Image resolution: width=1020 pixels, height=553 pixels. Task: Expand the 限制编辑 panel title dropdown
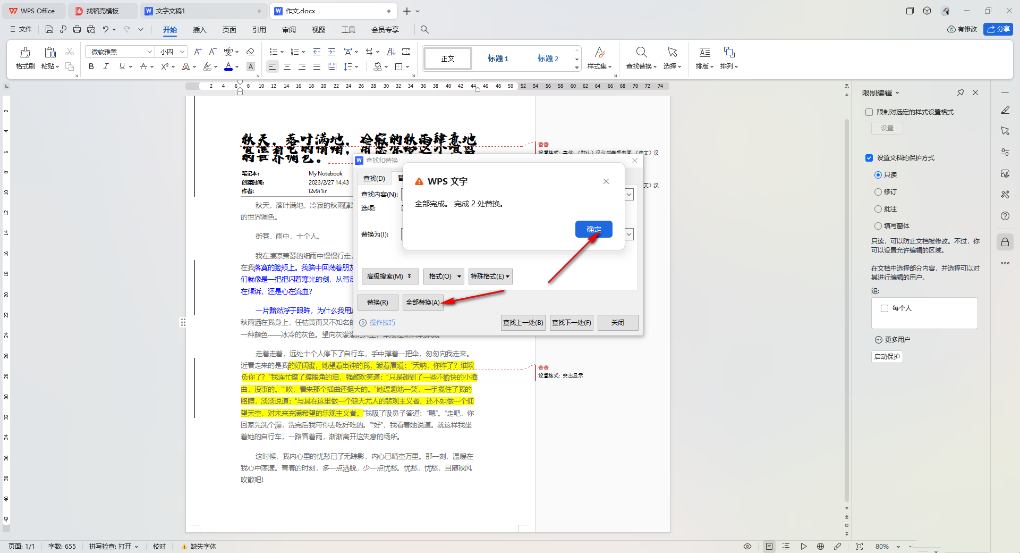click(x=897, y=93)
